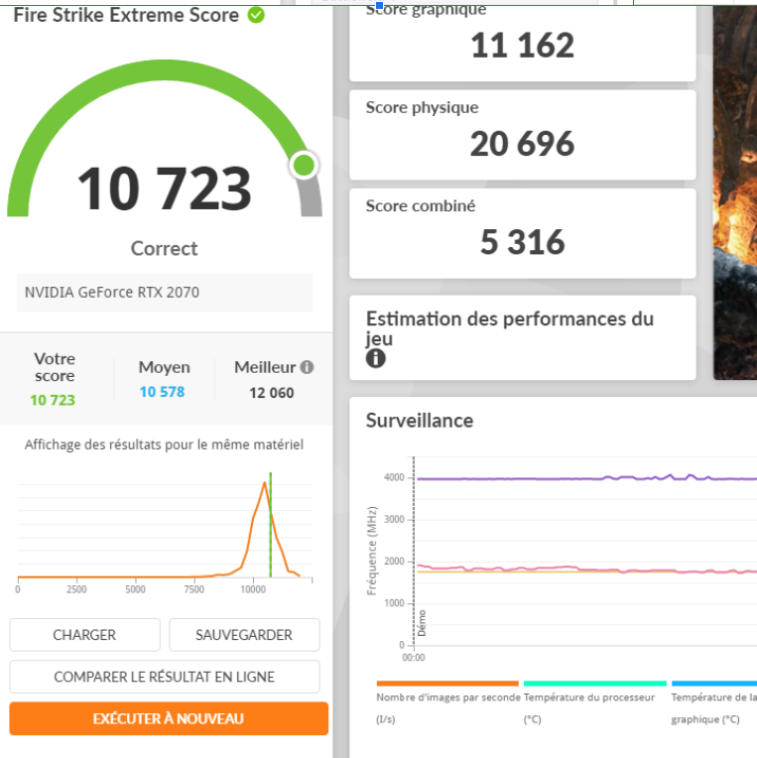Viewport: 757px width, 758px height.
Task: Click the Estimation des performances du jeu heading
Action: (x=510, y=328)
